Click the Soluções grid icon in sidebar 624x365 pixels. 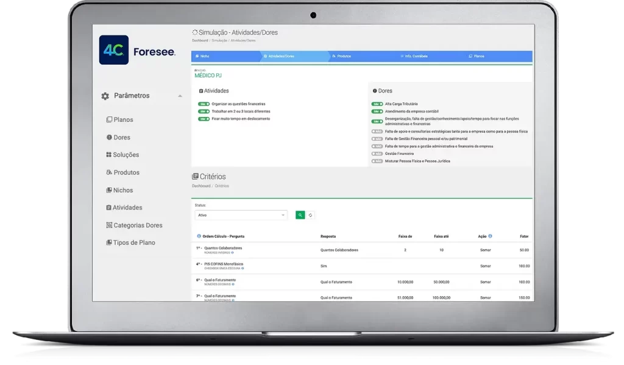click(x=109, y=155)
